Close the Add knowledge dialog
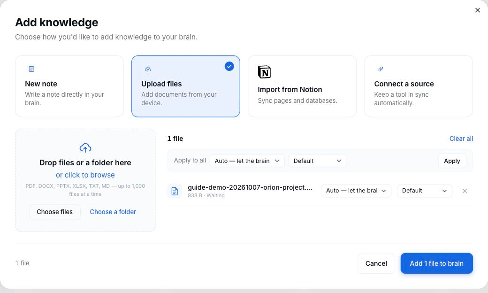 coord(477,10)
